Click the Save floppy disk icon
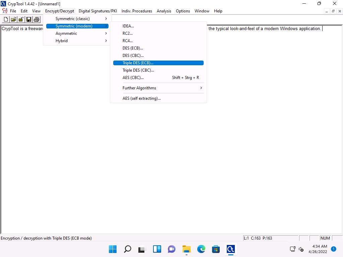Screen dimensions: 343x257 coord(29,19)
